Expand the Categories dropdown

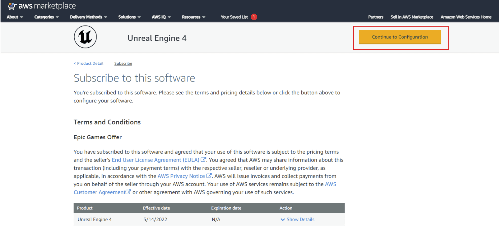[47, 17]
